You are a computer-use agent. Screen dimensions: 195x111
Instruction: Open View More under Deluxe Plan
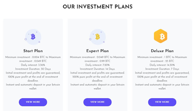click(162, 102)
